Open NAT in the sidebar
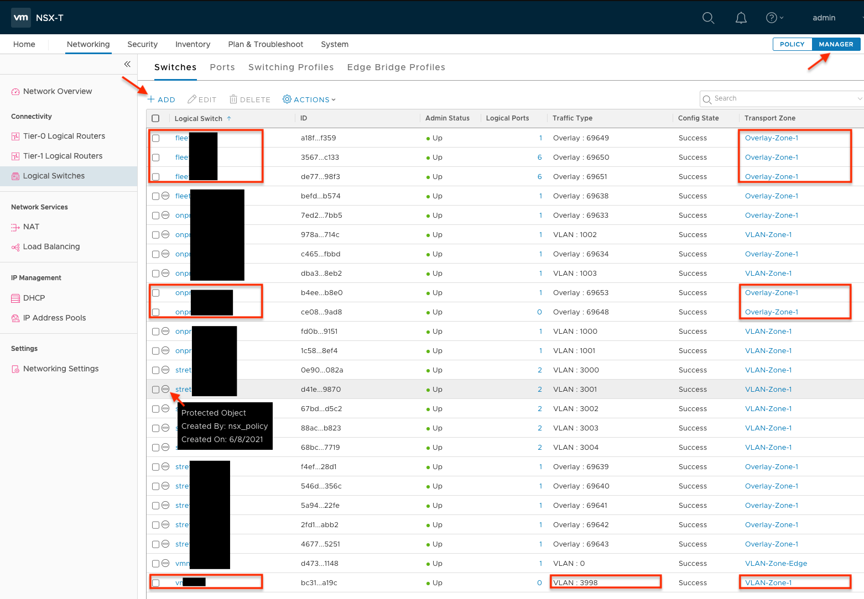 point(31,227)
